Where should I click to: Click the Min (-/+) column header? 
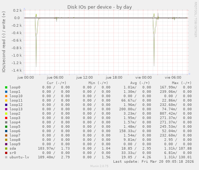pos(98,83)
